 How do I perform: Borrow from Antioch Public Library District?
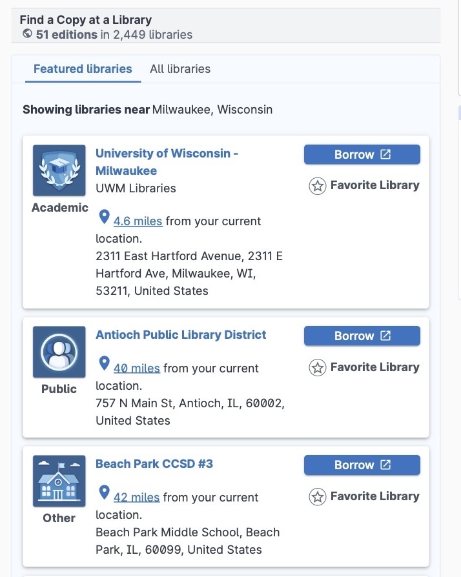(362, 336)
